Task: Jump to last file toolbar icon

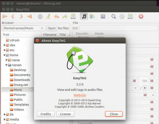Action: 30,16
